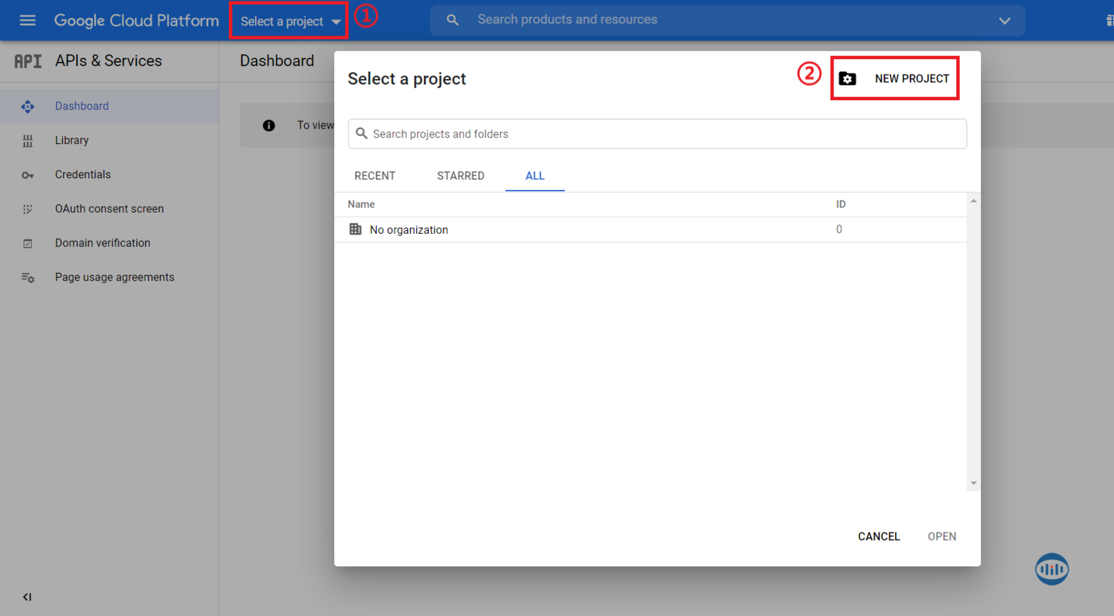Open the hamburger navigation menu
The width and height of the screenshot is (1114, 616).
point(27,20)
